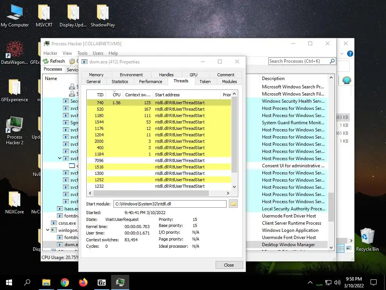The height and width of the screenshot is (290, 386).
Task: Click the search magnifier in Search Processes box
Action: [x=332, y=61]
